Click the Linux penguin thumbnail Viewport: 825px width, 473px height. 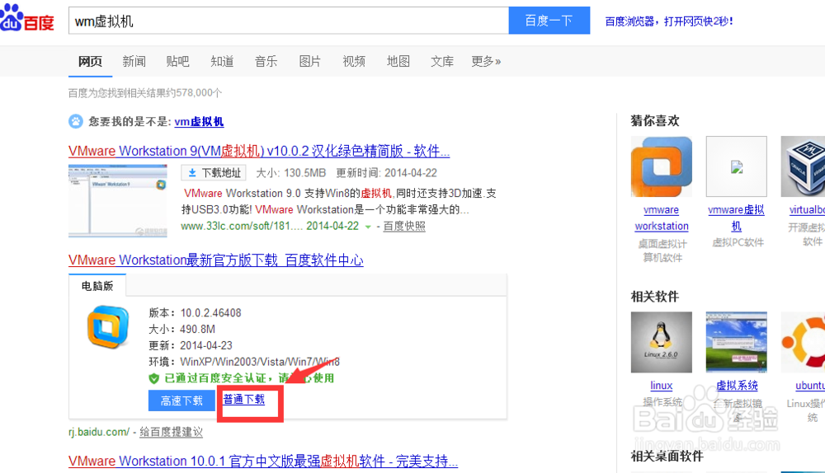pos(662,342)
